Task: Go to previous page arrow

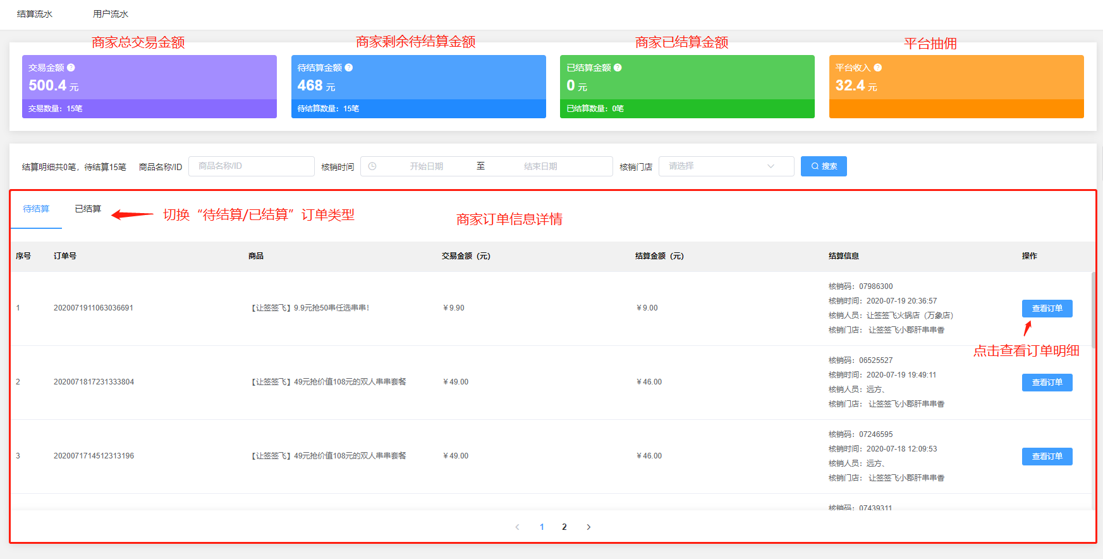Action: pyautogui.click(x=517, y=527)
